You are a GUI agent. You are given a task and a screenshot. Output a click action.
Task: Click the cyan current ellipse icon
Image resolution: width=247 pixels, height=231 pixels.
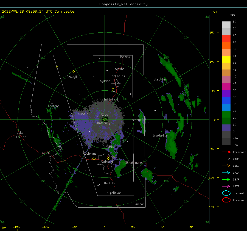click(226, 193)
